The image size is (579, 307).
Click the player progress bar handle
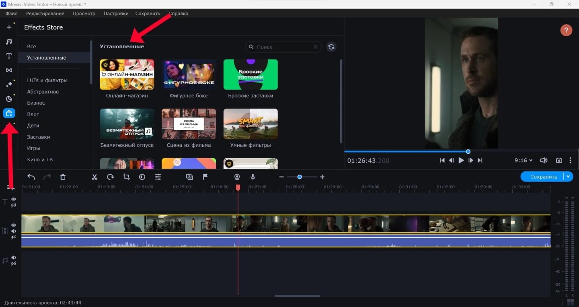468,152
